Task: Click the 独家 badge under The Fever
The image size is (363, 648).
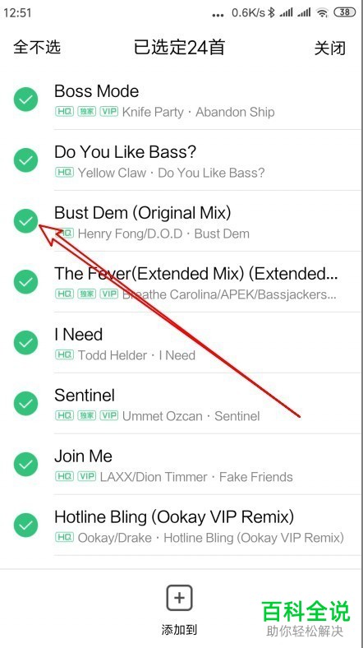Action: [x=86, y=294]
